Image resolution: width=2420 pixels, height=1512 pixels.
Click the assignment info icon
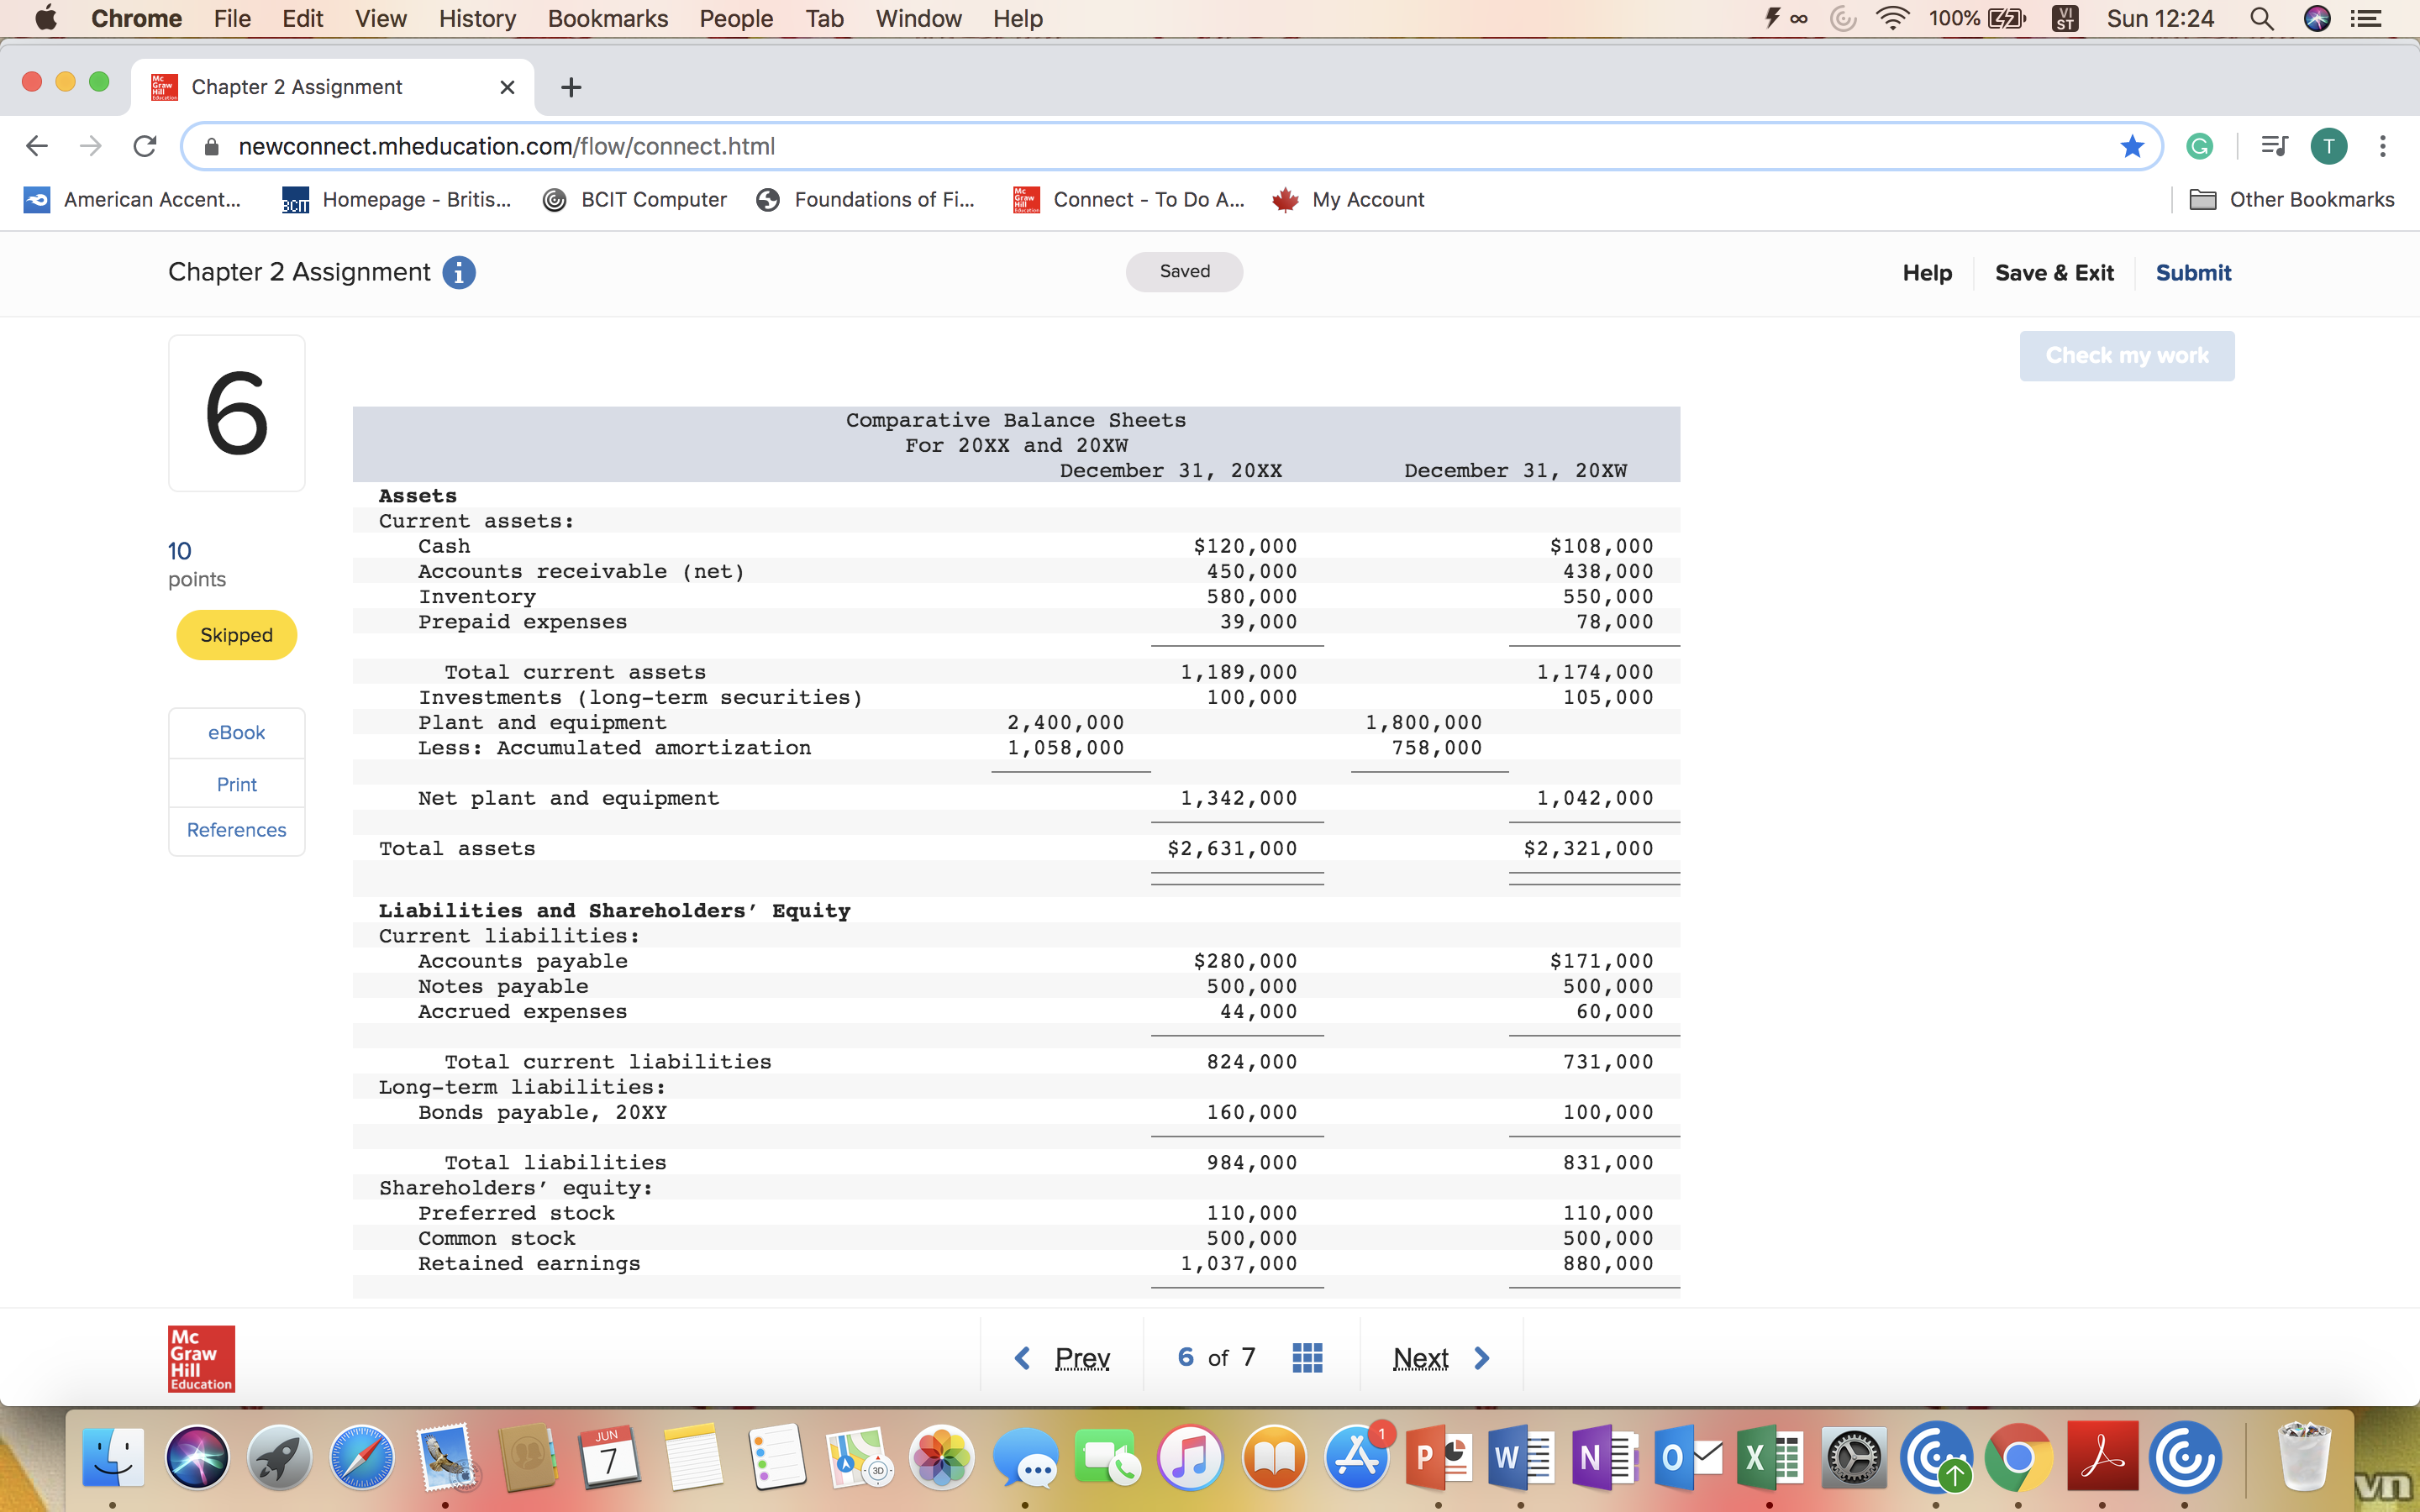(x=459, y=272)
